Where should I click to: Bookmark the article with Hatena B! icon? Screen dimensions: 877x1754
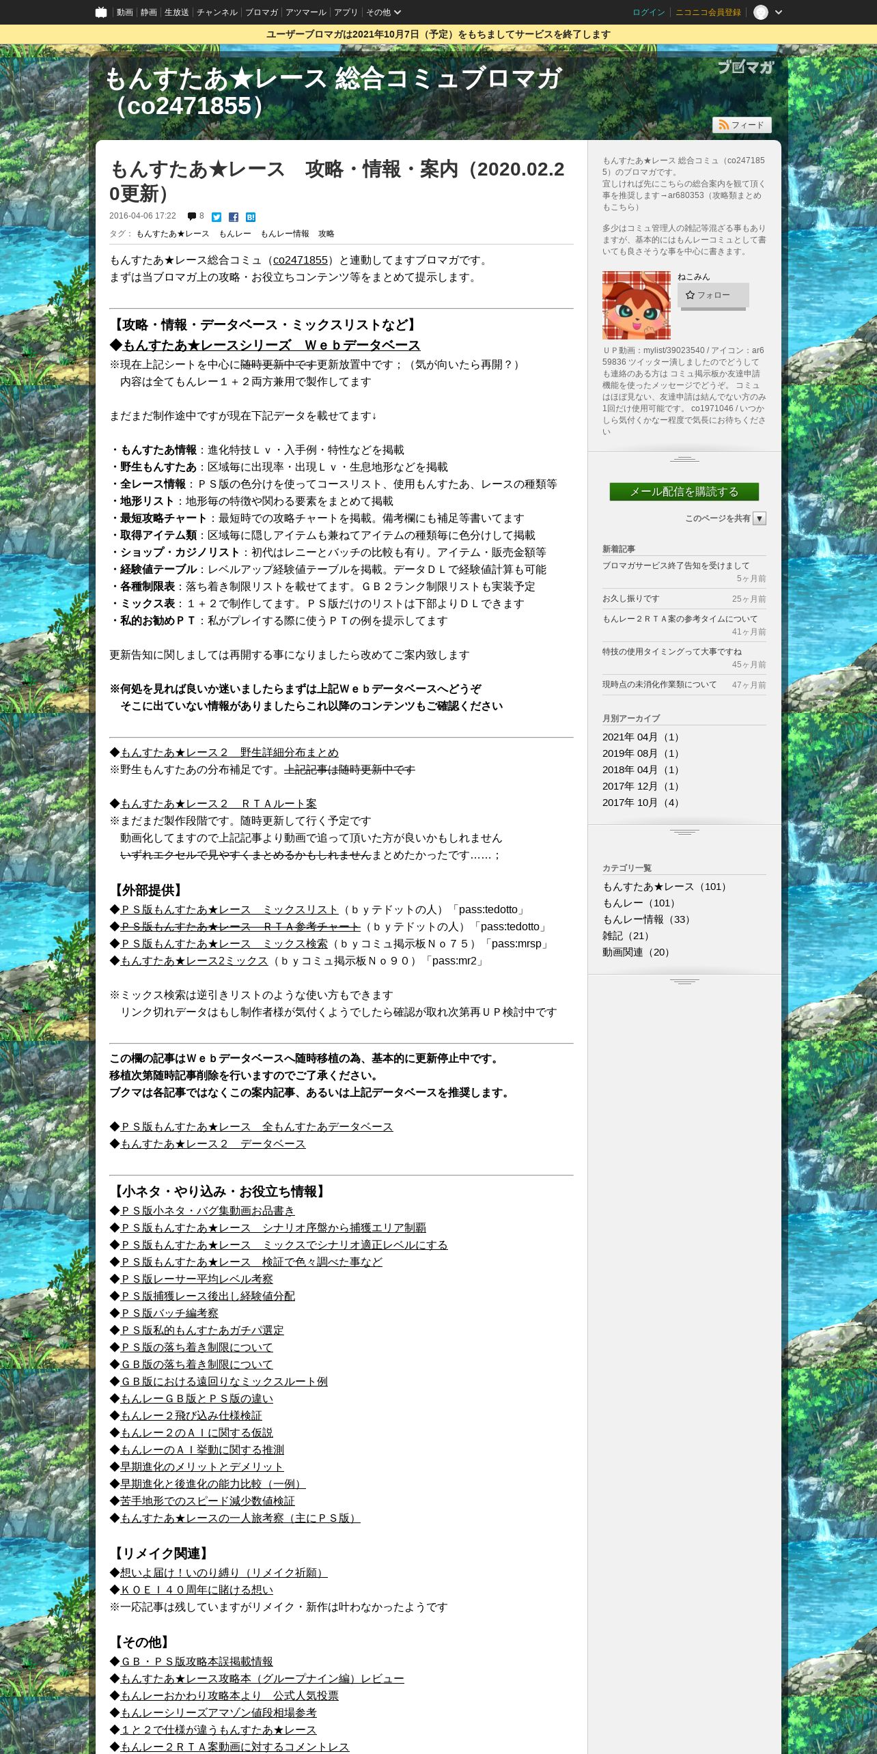[x=251, y=217]
